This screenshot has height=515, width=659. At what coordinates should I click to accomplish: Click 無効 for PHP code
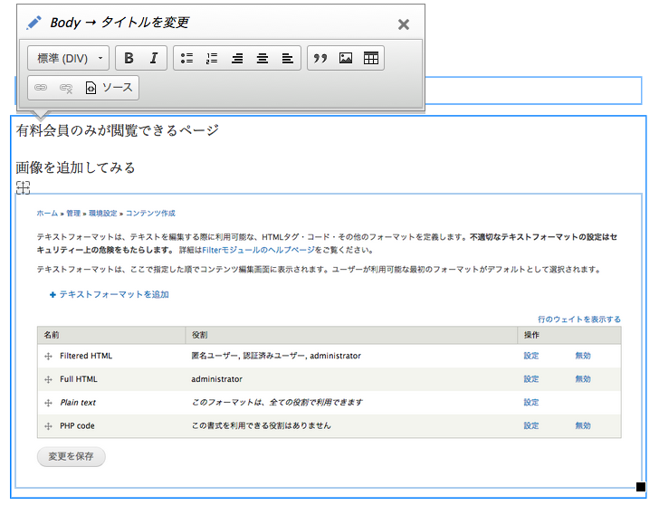[583, 425]
